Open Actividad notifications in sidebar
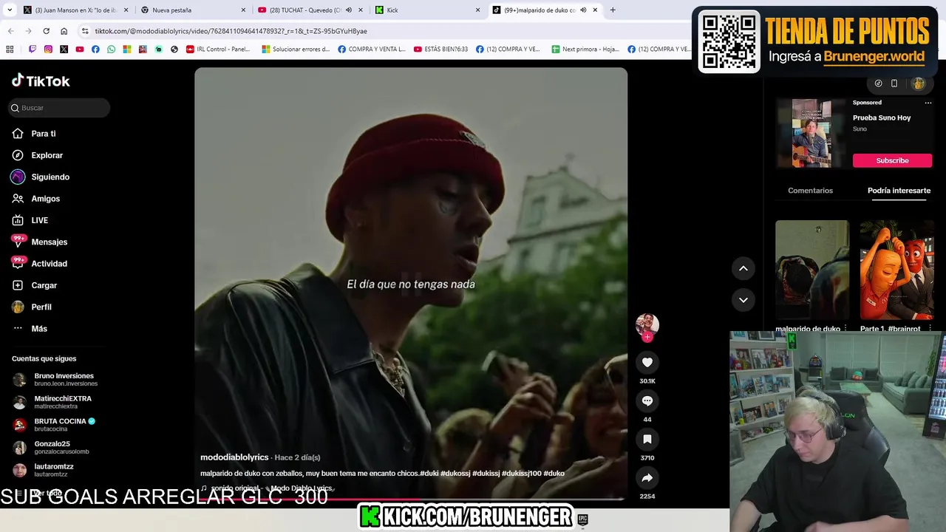Screen dimensions: 946x532 tap(40, 264)
